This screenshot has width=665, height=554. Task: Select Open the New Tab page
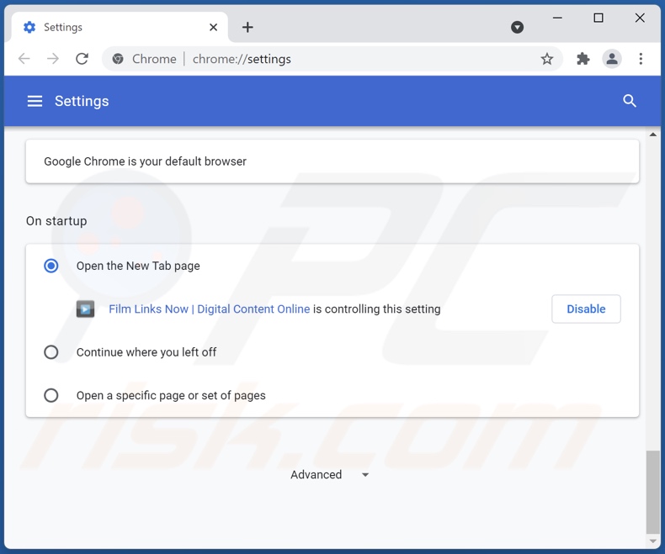coord(51,266)
